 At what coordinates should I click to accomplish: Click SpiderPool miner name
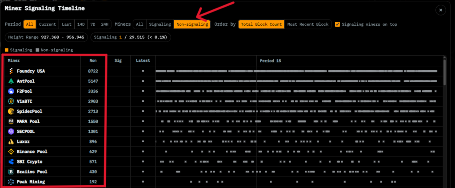pos(29,112)
